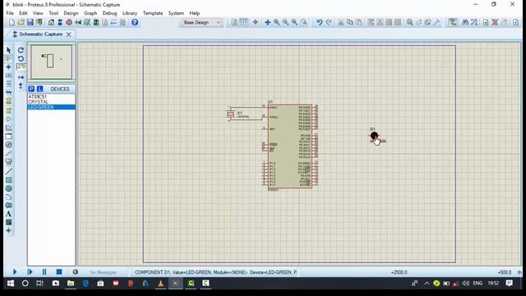Click the Open Project folder icon
This screenshot has height=296, width=526.
[21, 22]
